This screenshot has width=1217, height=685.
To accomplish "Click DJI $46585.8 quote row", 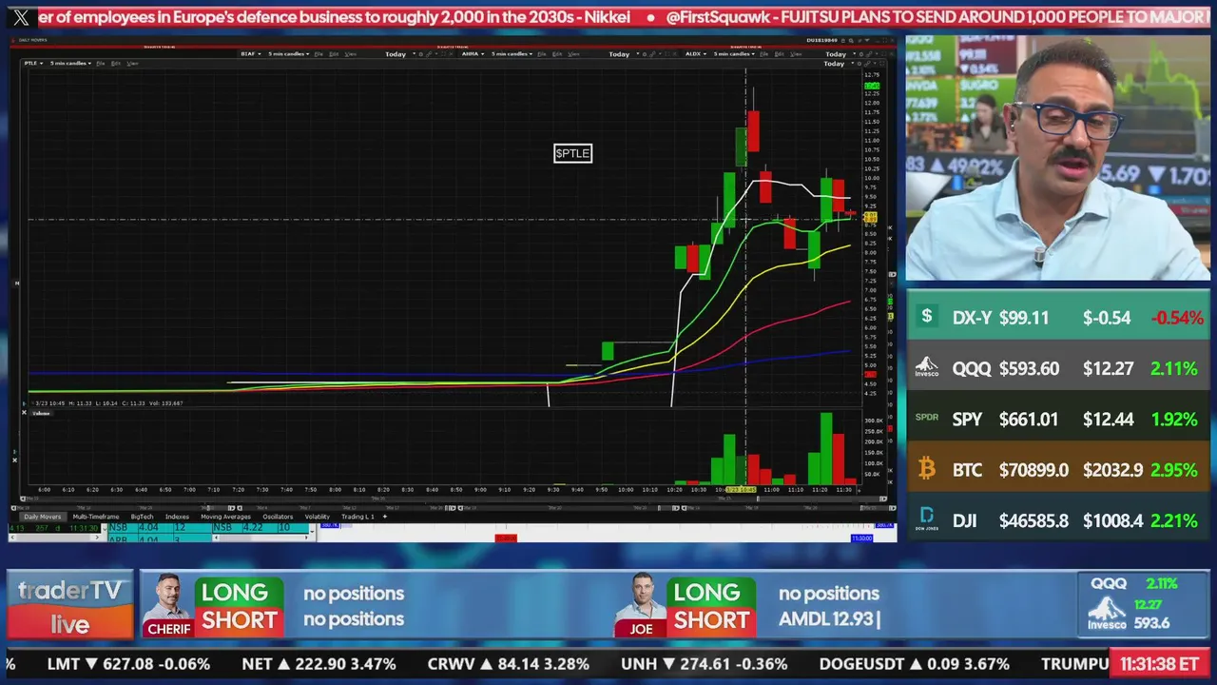I will click(1057, 520).
